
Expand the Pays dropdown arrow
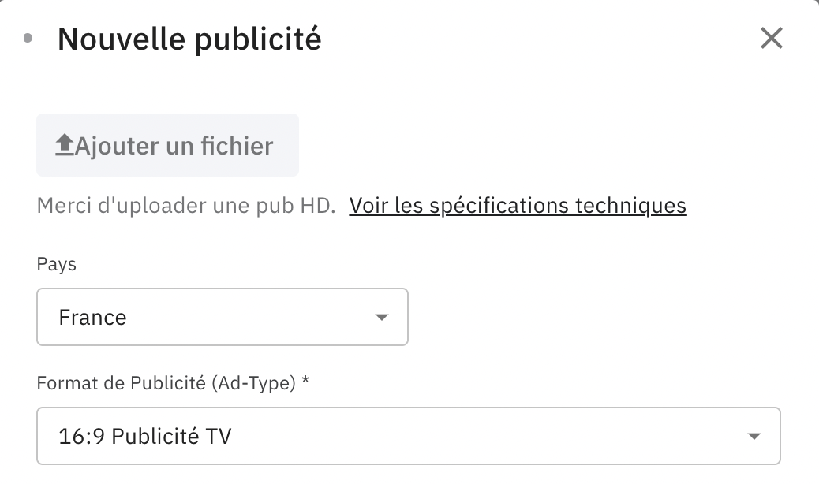[382, 318]
